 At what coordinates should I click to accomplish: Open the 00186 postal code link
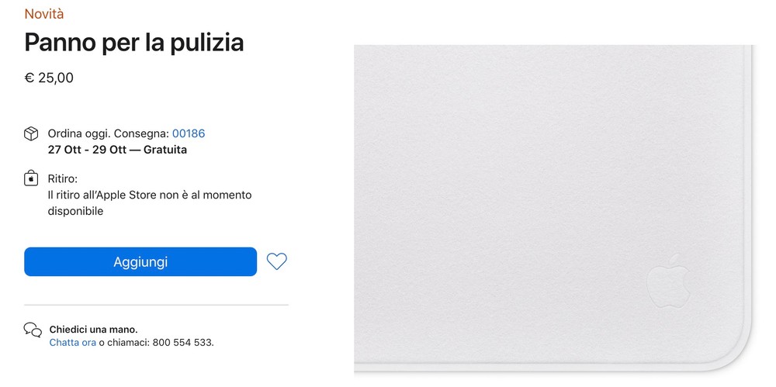pyautogui.click(x=189, y=133)
